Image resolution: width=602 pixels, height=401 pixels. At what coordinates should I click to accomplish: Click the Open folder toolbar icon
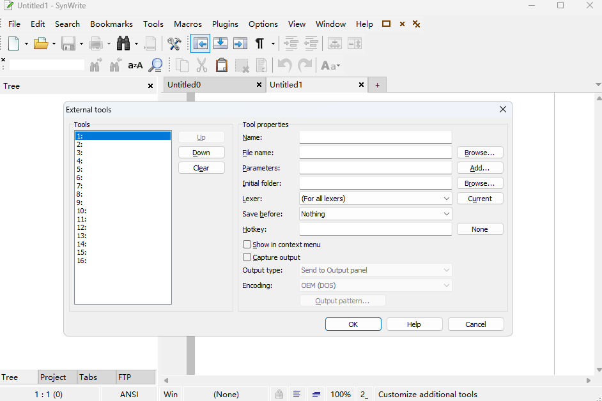[40, 43]
